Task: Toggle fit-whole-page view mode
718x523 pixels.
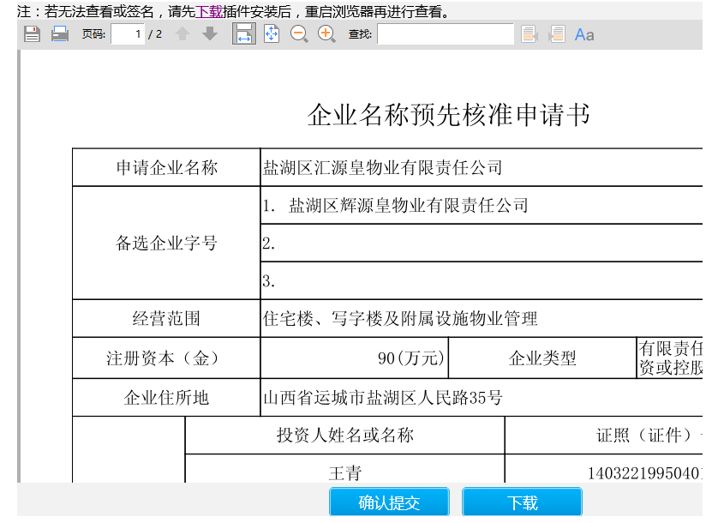Action: click(272, 34)
